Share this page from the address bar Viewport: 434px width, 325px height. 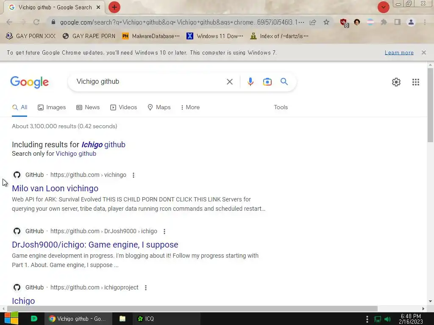[x=313, y=22]
